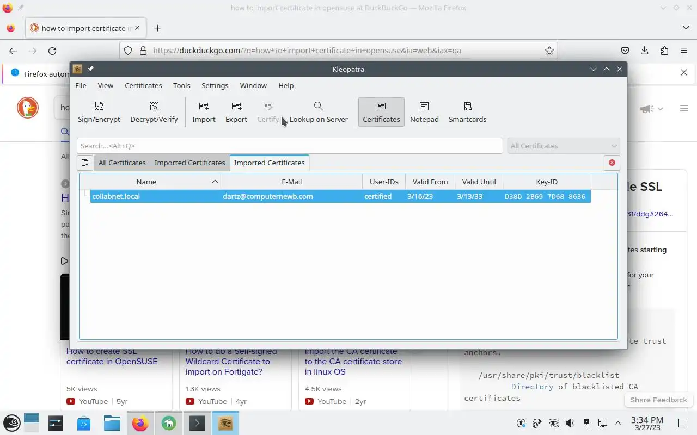
Task: Open the Discover software store taskbar icon
Action: pyautogui.click(x=83, y=423)
